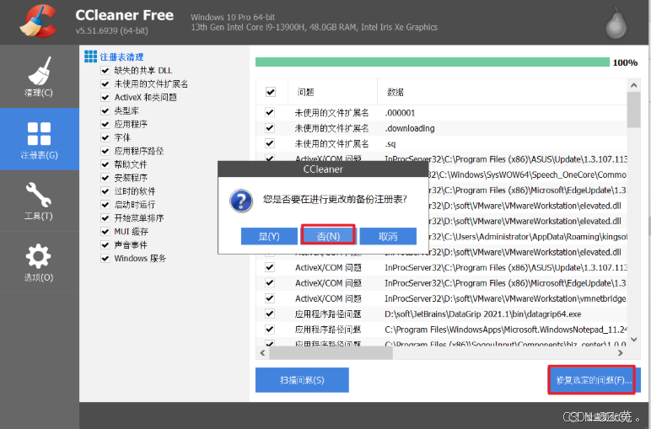Click 修复选定的问题(F)... button
The height and width of the screenshot is (429, 651).
[x=594, y=380]
